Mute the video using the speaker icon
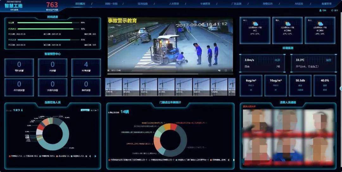This screenshot has width=342, height=172. pos(219,70)
